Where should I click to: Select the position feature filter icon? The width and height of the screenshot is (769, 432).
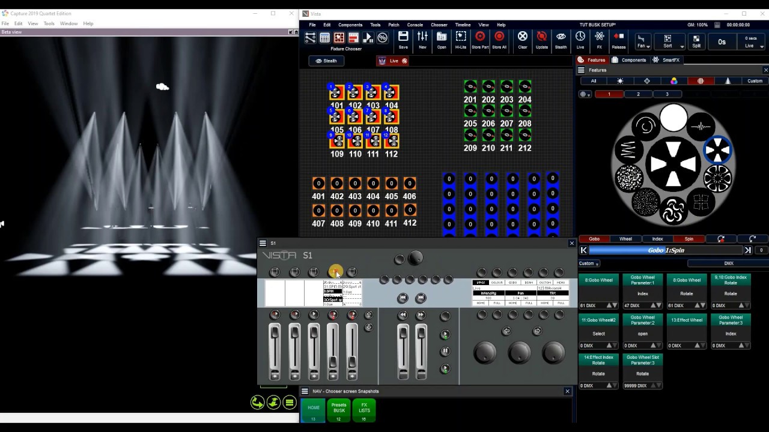(x=647, y=81)
